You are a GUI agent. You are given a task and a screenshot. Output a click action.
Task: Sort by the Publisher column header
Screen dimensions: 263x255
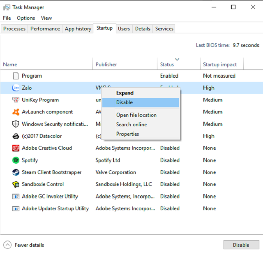tap(125, 64)
